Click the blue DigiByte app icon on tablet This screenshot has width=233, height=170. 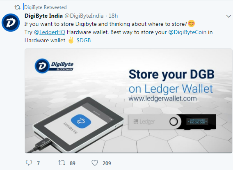(x=81, y=121)
